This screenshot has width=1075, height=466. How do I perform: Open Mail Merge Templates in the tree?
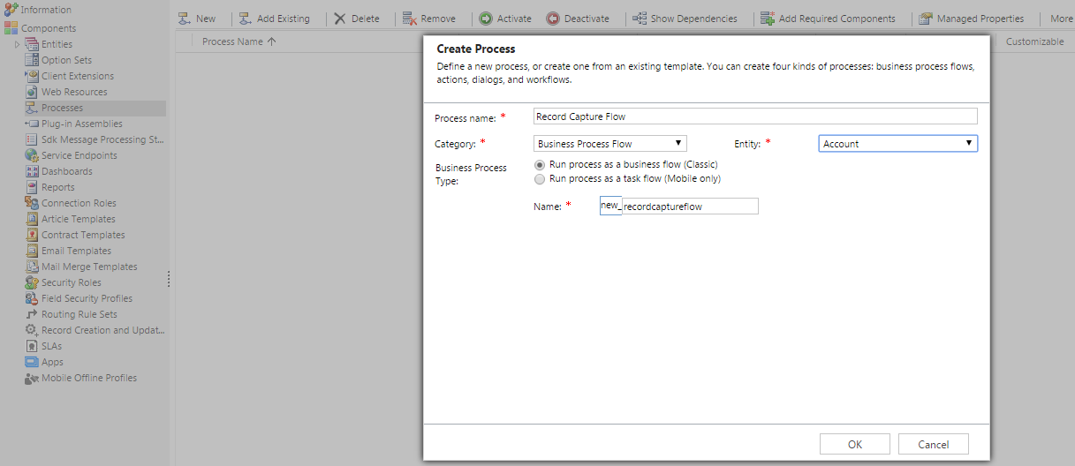[x=89, y=267]
